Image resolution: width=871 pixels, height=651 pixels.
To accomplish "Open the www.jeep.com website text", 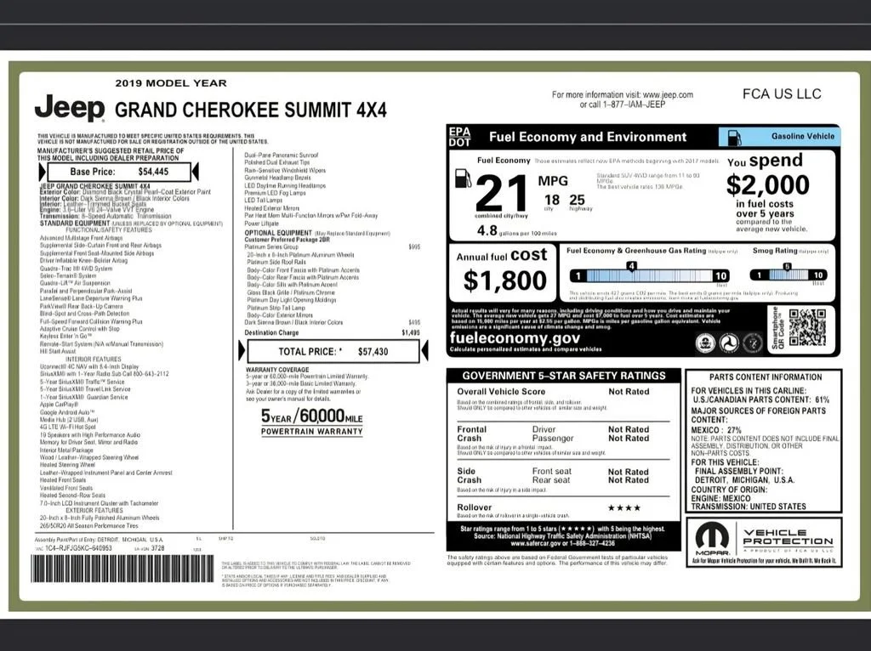I will coord(668,95).
